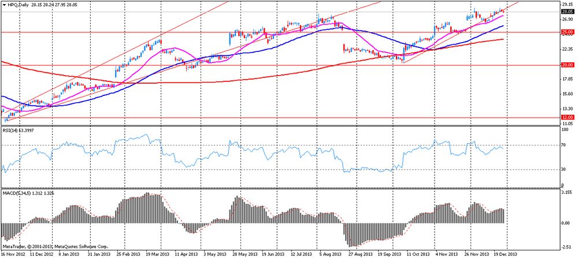Click the 11.05 price axis value
578x258 pixels.
point(566,125)
